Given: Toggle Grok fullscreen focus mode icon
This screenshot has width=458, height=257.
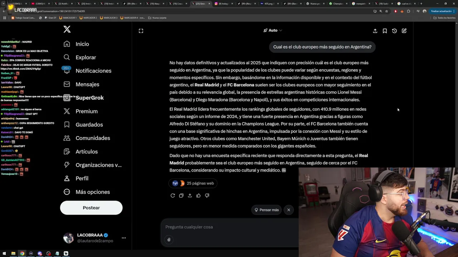Looking at the screenshot, I should [141, 31].
